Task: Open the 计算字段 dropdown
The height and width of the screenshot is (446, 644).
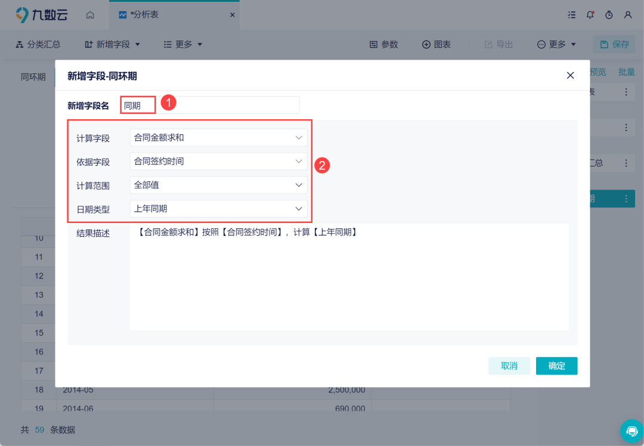Action: coord(218,138)
